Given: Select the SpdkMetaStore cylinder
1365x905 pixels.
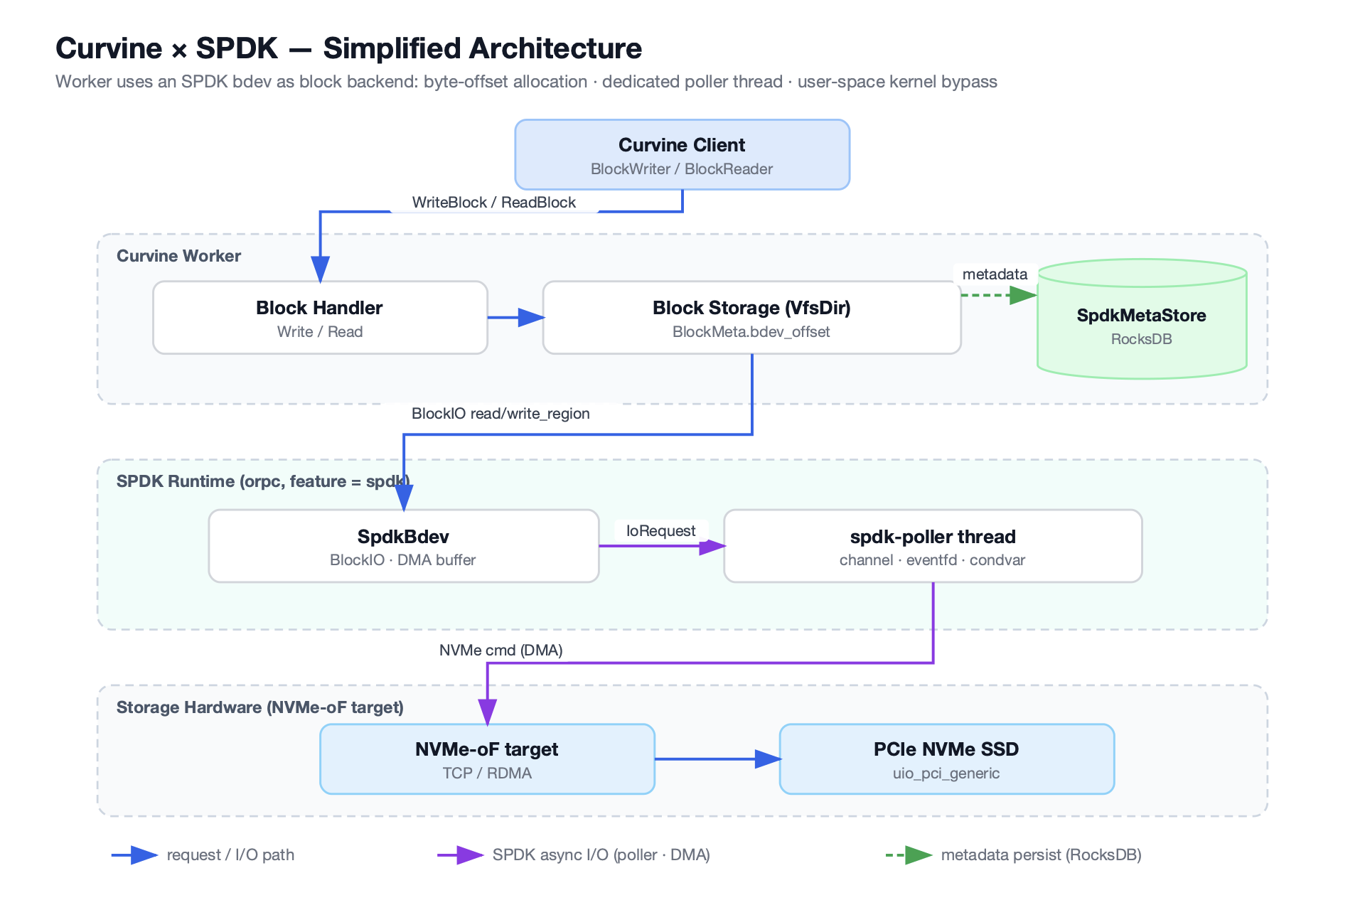Looking at the screenshot, I should coord(1142,319).
